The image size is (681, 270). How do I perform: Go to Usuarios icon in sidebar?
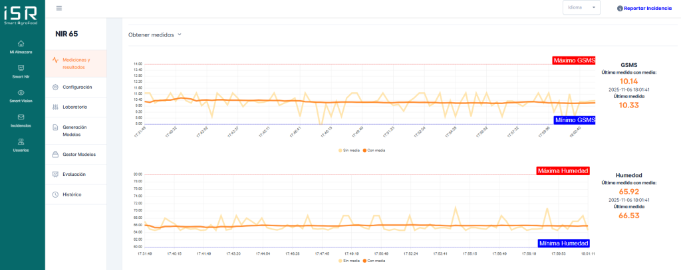point(21,141)
